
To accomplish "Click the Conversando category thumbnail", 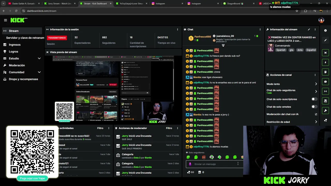I will (x=270, y=48).
